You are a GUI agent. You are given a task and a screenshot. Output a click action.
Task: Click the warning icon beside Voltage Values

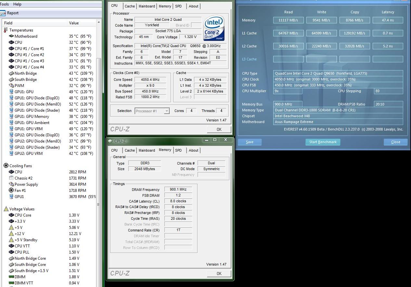[6, 209]
